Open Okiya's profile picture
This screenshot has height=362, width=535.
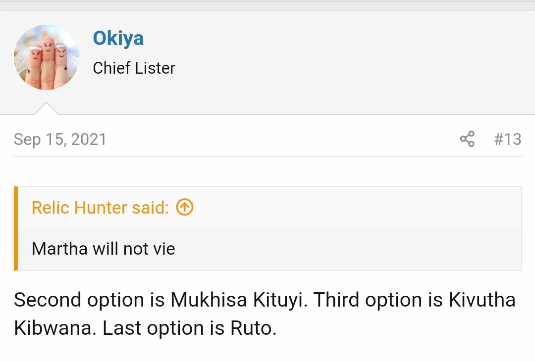[47, 57]
